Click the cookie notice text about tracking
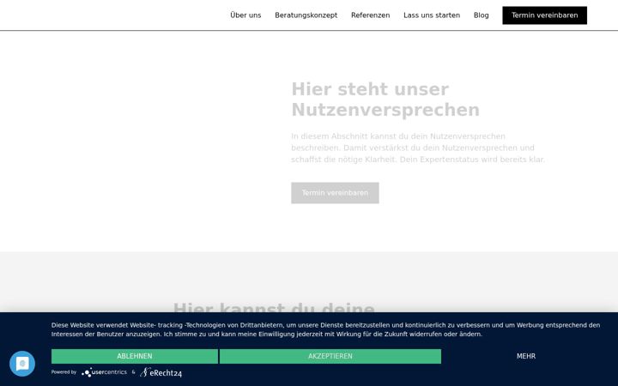The height and width of the screenshot is (386, 618). coord(325,329)
